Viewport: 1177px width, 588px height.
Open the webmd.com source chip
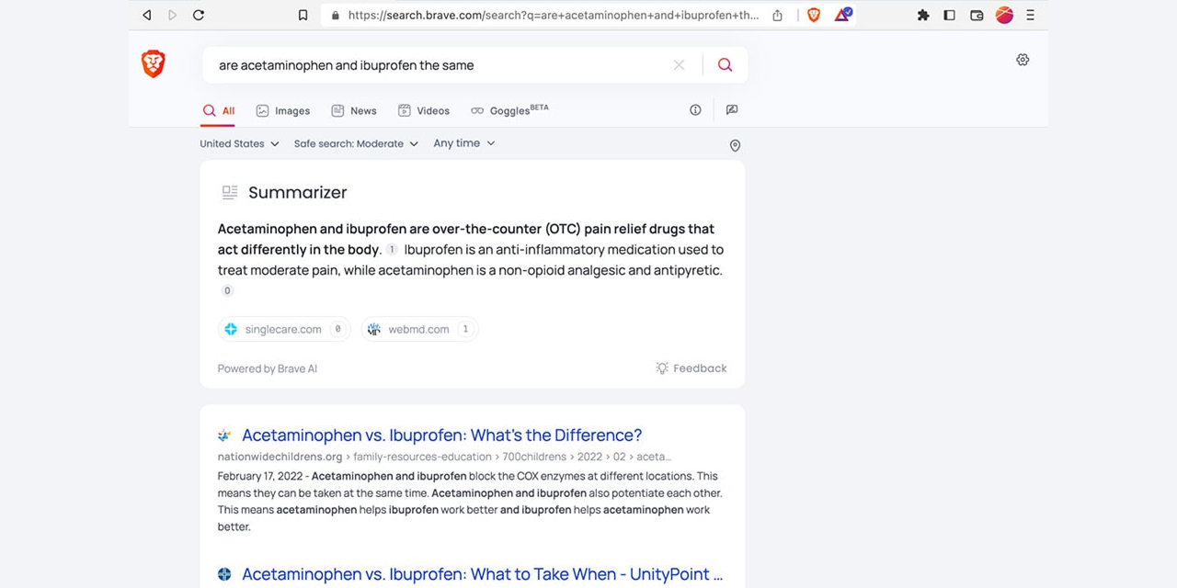click(x=419, y=329)
